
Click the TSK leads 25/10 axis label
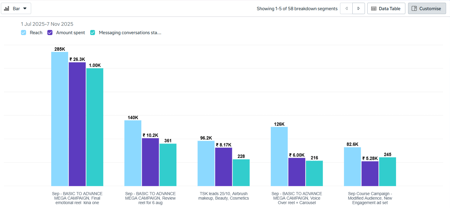[x=224, y=196]
